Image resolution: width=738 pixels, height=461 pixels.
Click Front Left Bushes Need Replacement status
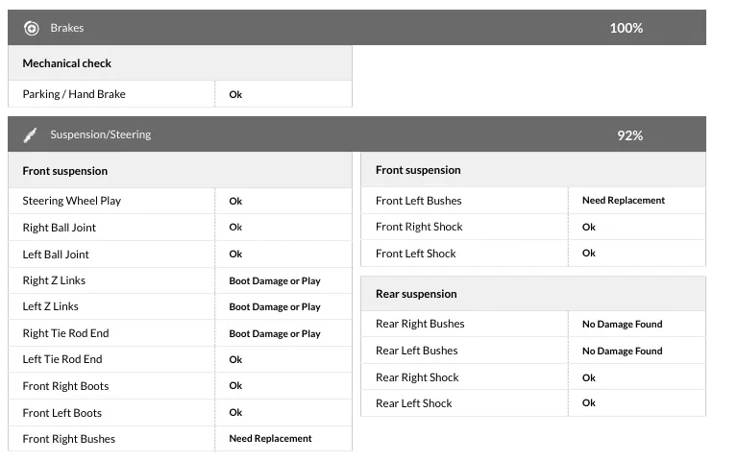click(624, 201)
